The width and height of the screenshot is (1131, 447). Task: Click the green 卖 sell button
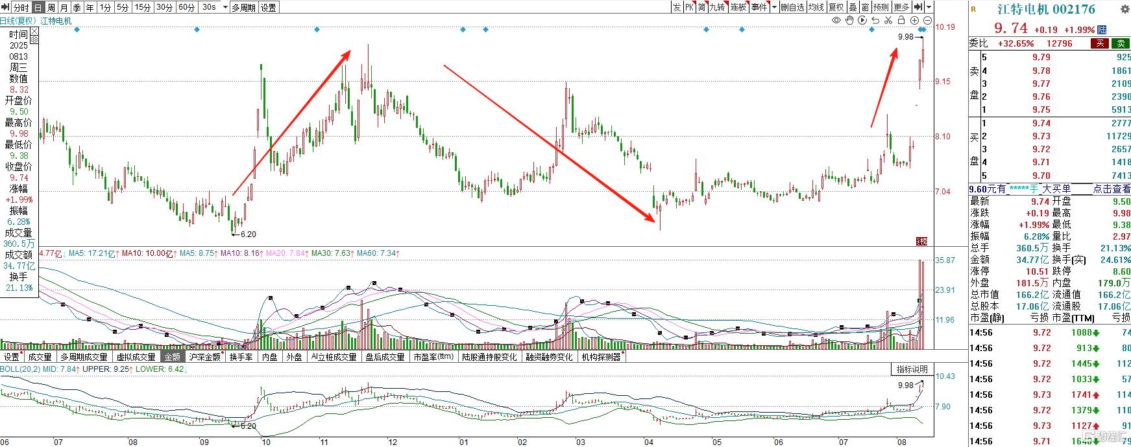point(1121,43)
